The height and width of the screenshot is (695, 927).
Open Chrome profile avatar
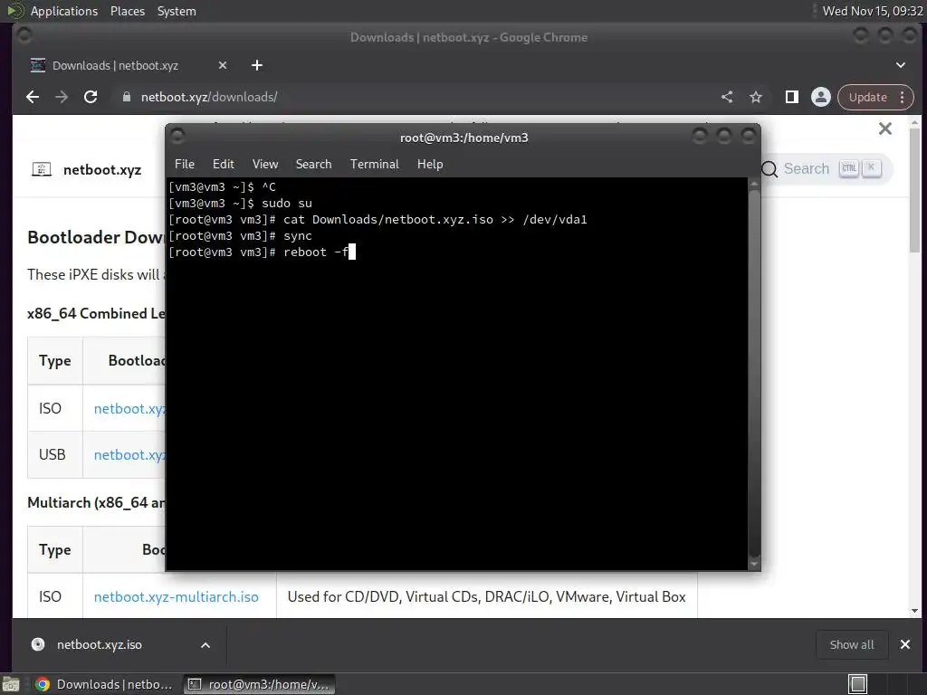pos(820,97)
